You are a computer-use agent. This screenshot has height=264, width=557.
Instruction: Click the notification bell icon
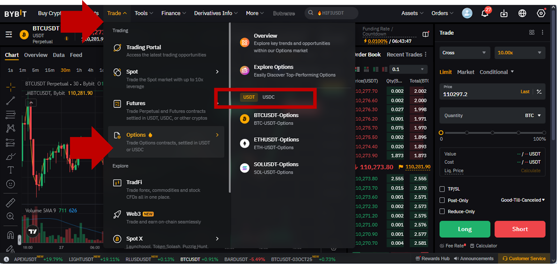[485, 13]
